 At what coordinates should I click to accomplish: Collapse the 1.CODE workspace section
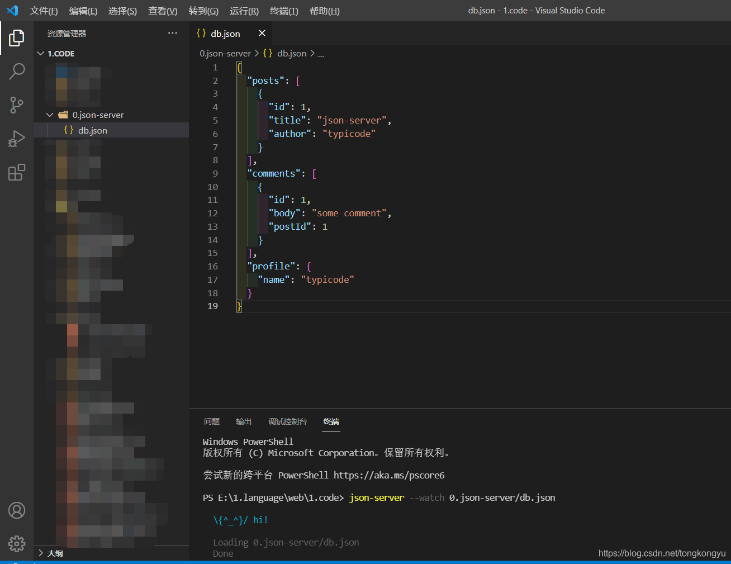coord(40,54)
